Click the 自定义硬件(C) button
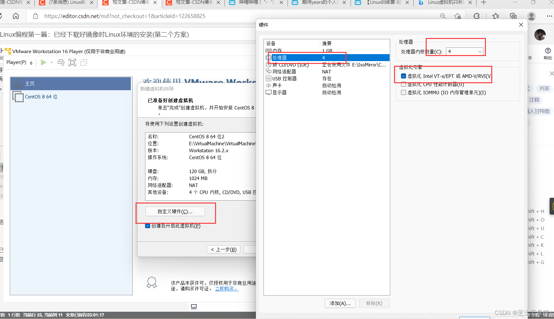Image resolution: width=554 pixels, height=319 pixels. (x=175, y=211)
